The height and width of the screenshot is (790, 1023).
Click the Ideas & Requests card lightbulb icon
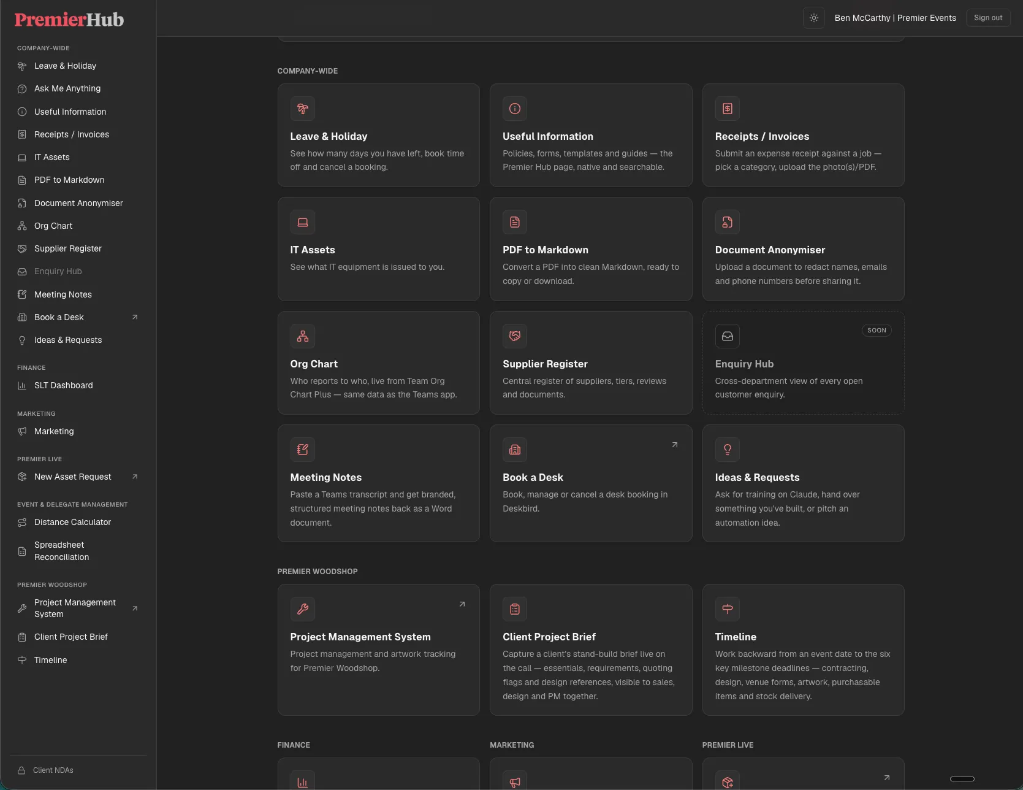(x=728, y=450)
